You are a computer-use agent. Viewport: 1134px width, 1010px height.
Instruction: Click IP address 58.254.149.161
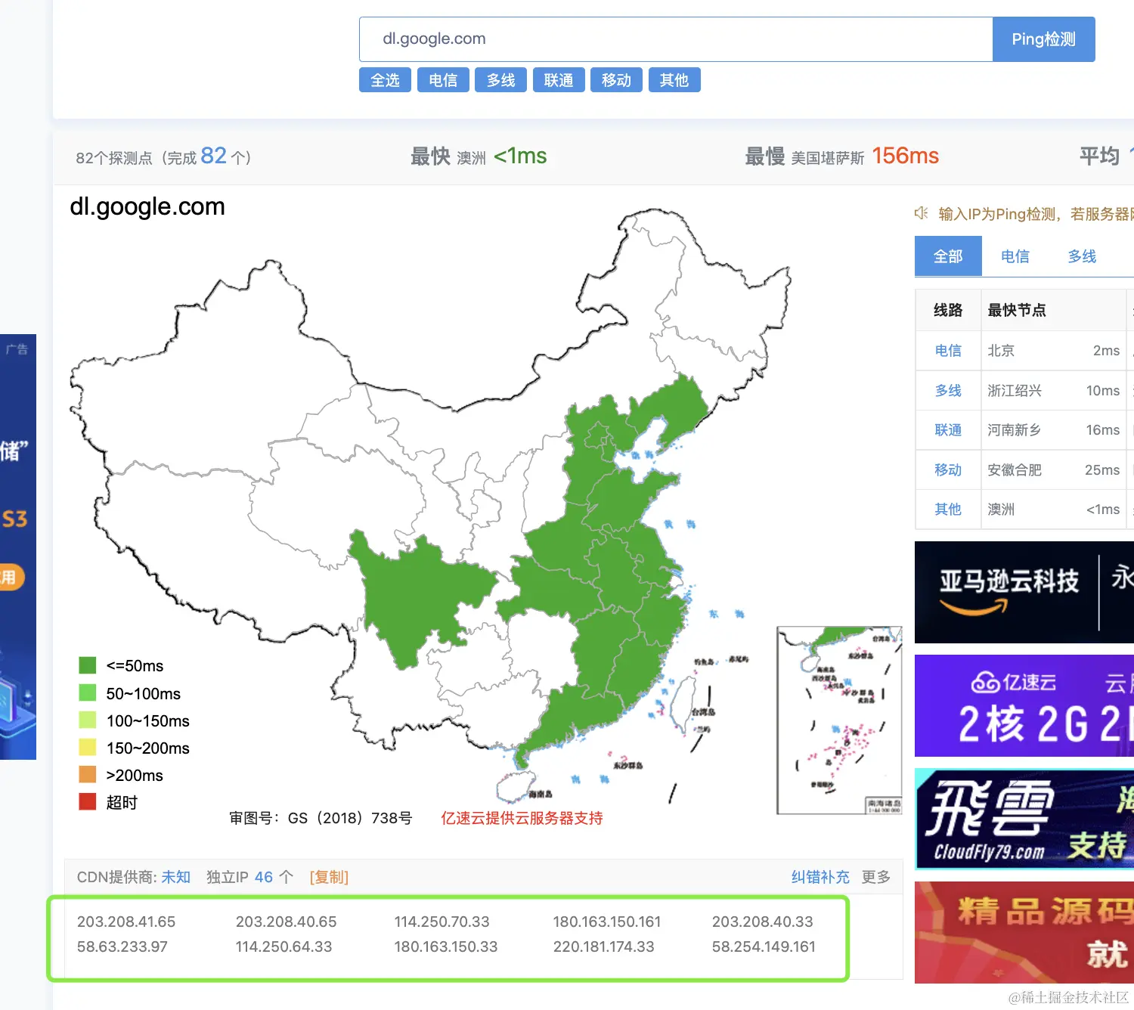tap(764, 946)
